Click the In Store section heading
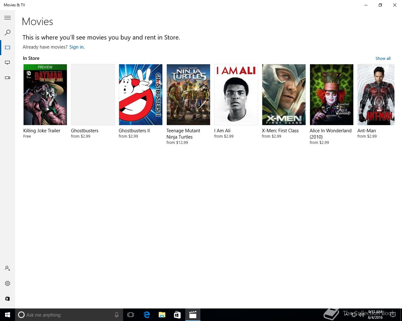402x321 pixels. click(31, 58)
